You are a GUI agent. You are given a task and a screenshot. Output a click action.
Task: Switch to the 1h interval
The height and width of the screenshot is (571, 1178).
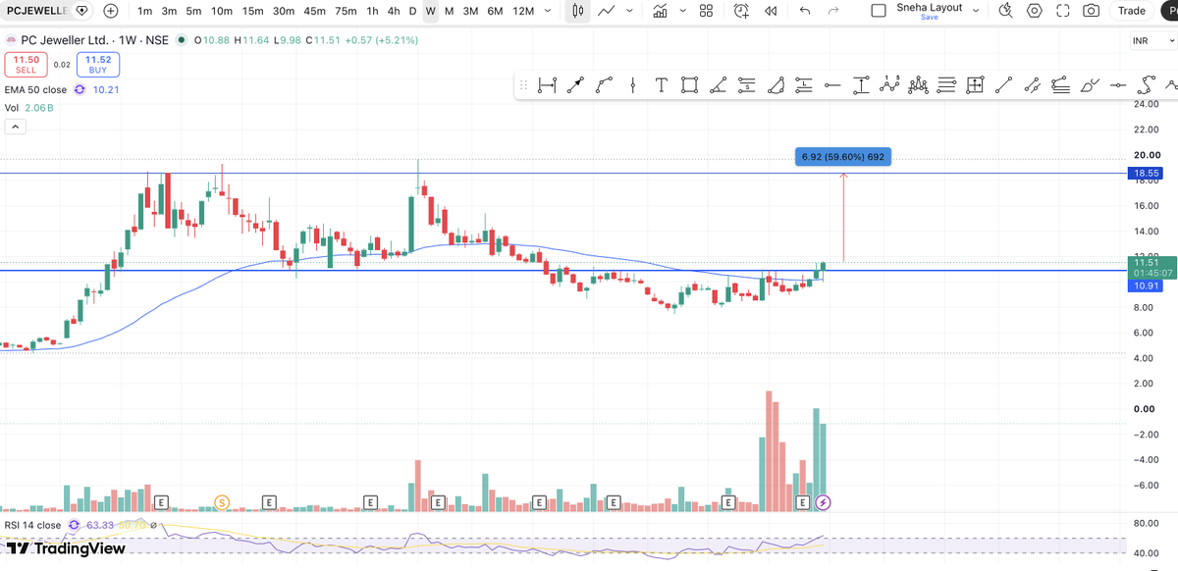372,11
